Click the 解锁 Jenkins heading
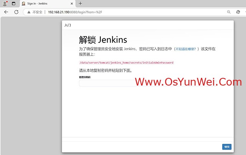The image size is (246, 155). (x=103, y=40)
